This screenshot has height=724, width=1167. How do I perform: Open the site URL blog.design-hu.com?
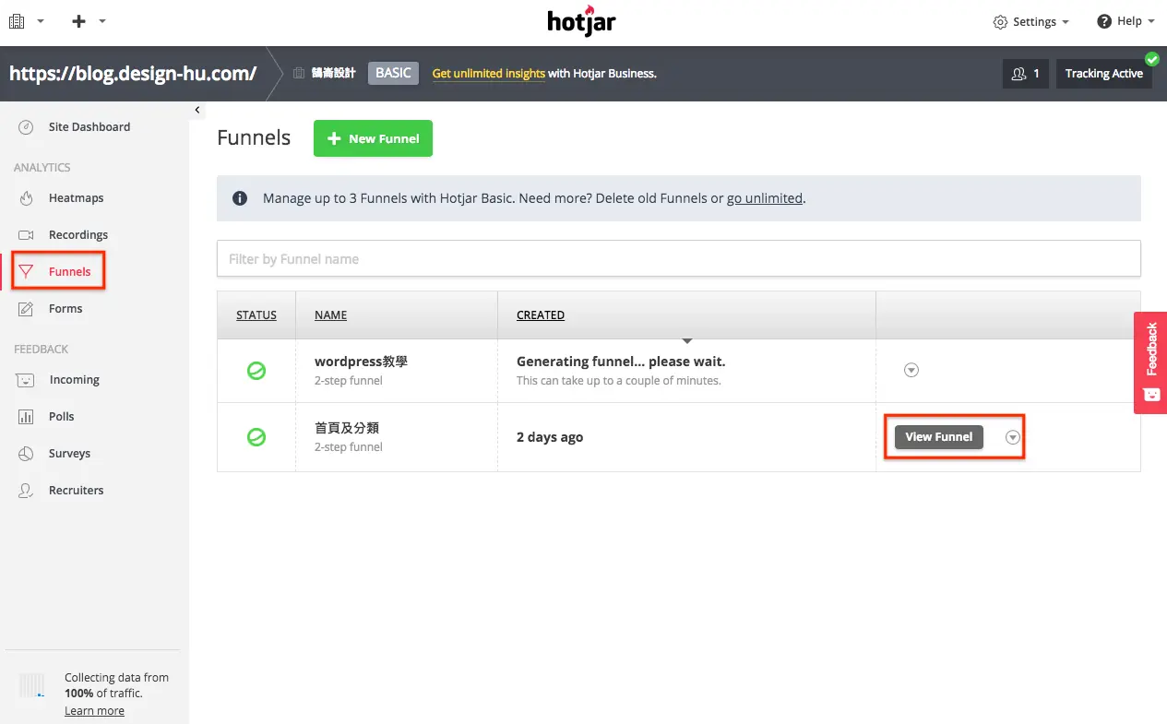[133, 74]
